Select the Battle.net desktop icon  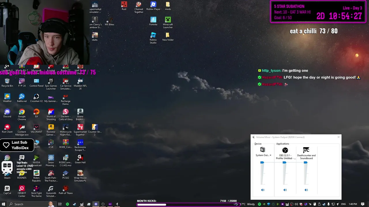[x=22, y=98]
